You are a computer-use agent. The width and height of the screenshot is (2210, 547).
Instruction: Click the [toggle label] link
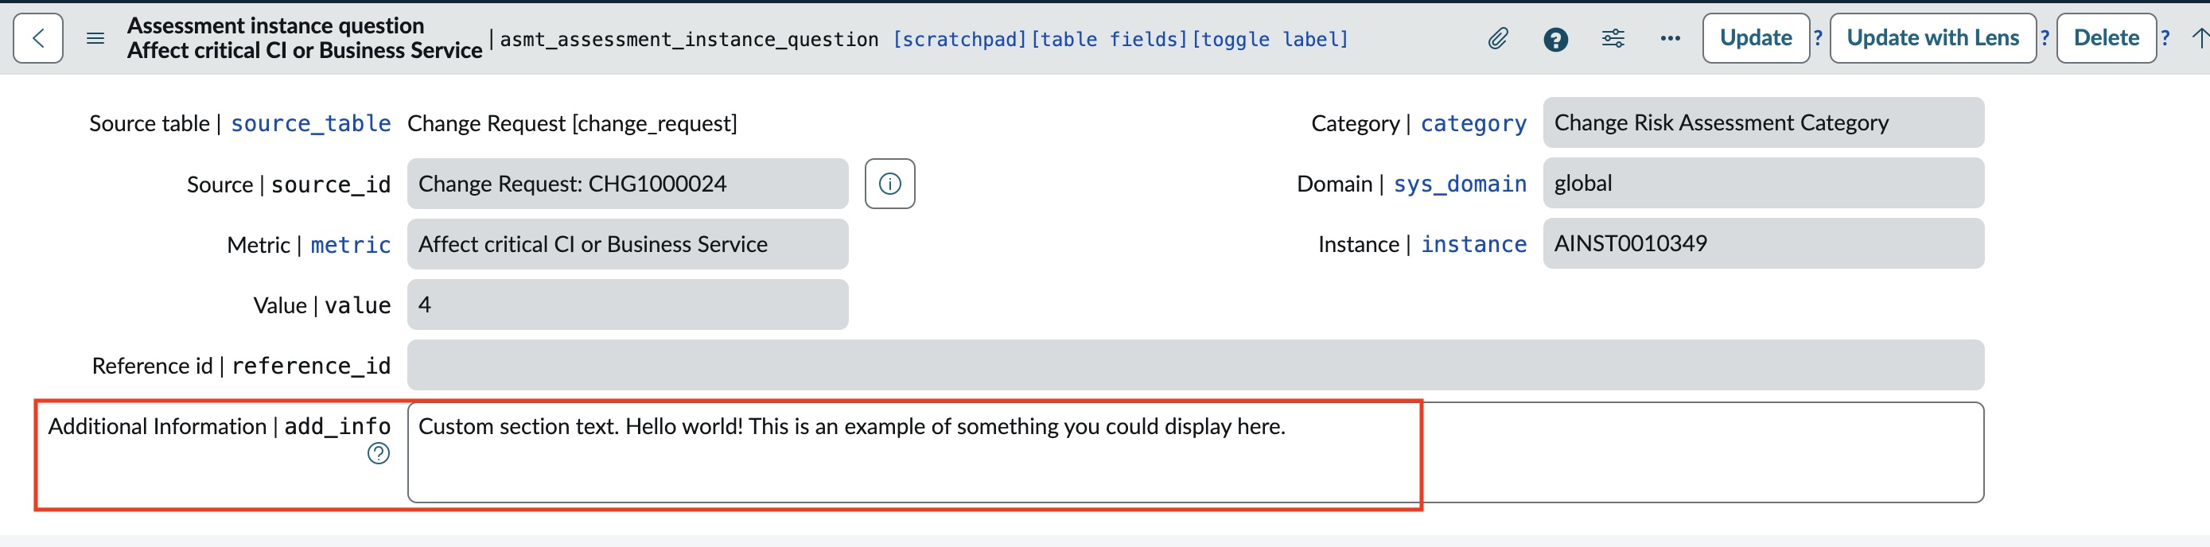[1270, 40]
